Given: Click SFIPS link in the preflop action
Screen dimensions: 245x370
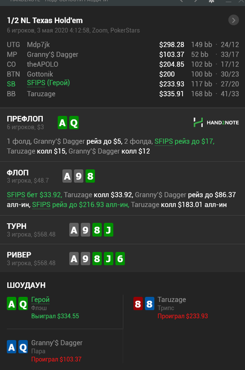Looking at the screenshot, I should (164, 141).
